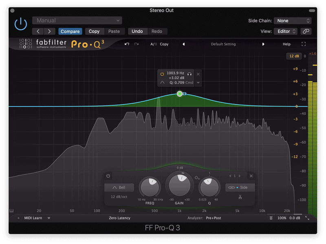
Task: Go to previous preset with left arrow
Action: coord(38,31)
